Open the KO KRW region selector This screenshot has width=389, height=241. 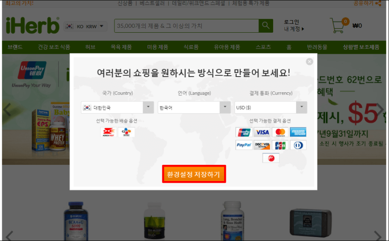tap(85, 26)
